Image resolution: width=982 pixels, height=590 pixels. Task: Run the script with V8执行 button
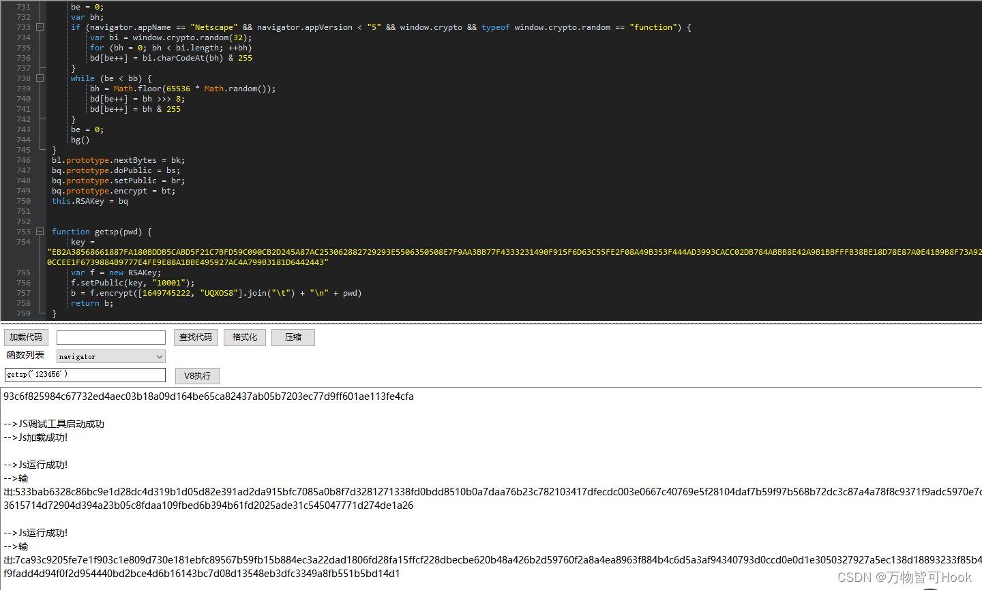coord(197,376)
